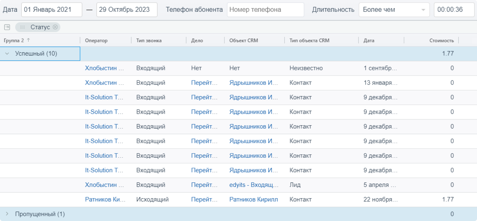The height and width of the screenshot is (221, 477).
Task: Focus the Номер телефона input field
Action: pyautogui.click(x=265, y=10)
